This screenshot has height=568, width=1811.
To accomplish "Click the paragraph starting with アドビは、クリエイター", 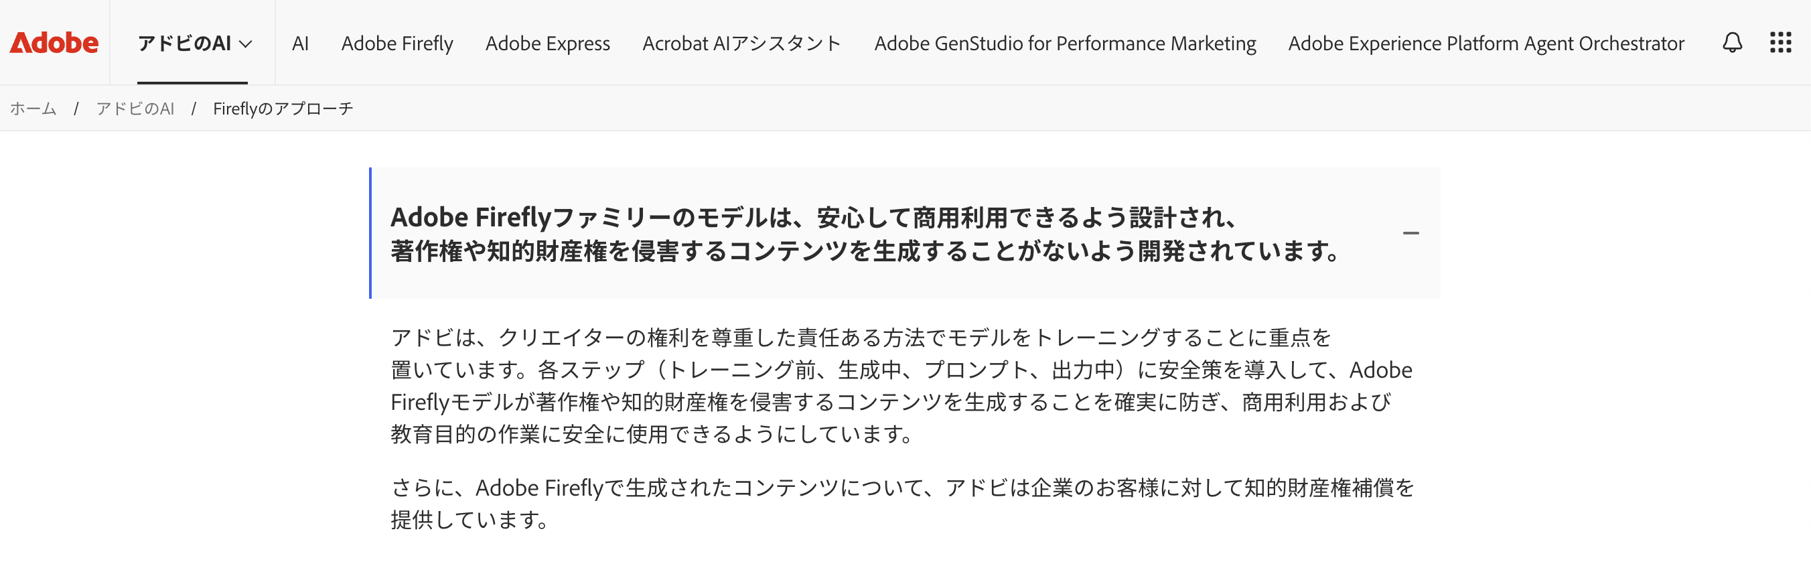I will click(x=900, y=385).
